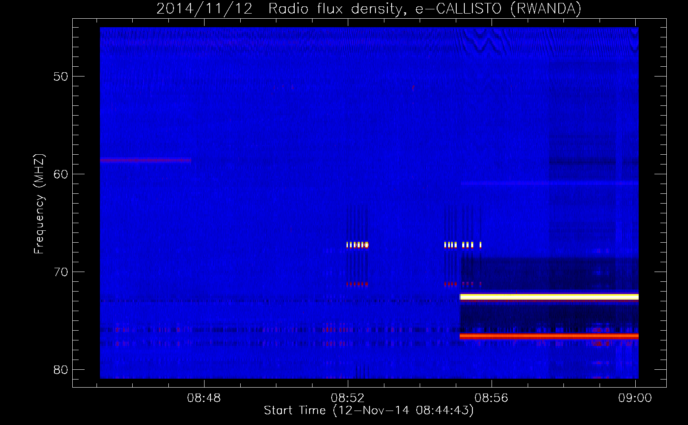
Task: Select the Frequency (MHZ) axis label
Action: tap(39, 204)
